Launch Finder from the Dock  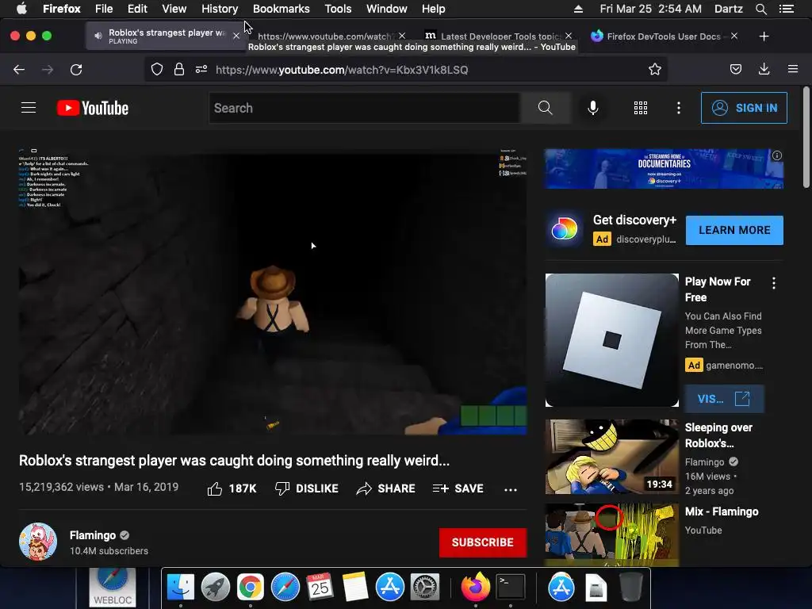click(x=180, y=588)
